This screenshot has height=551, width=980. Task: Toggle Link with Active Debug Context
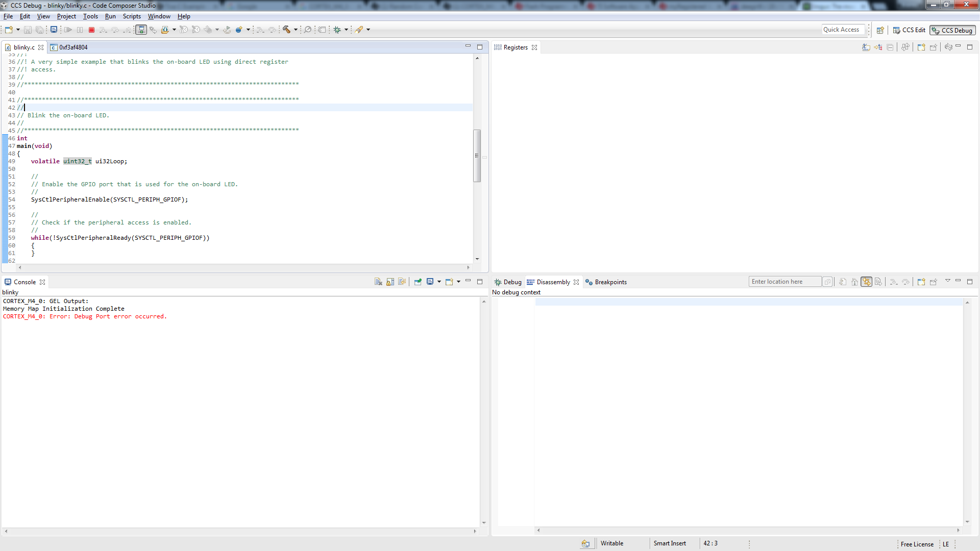point(866,282)
